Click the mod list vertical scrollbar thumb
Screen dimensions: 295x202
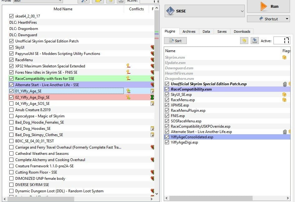coord(157,41)
